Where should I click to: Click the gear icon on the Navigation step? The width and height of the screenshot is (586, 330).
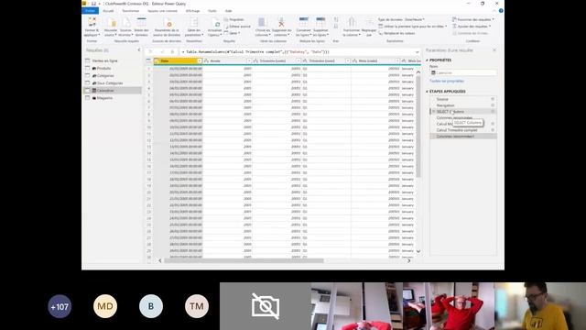coord(493,105)
